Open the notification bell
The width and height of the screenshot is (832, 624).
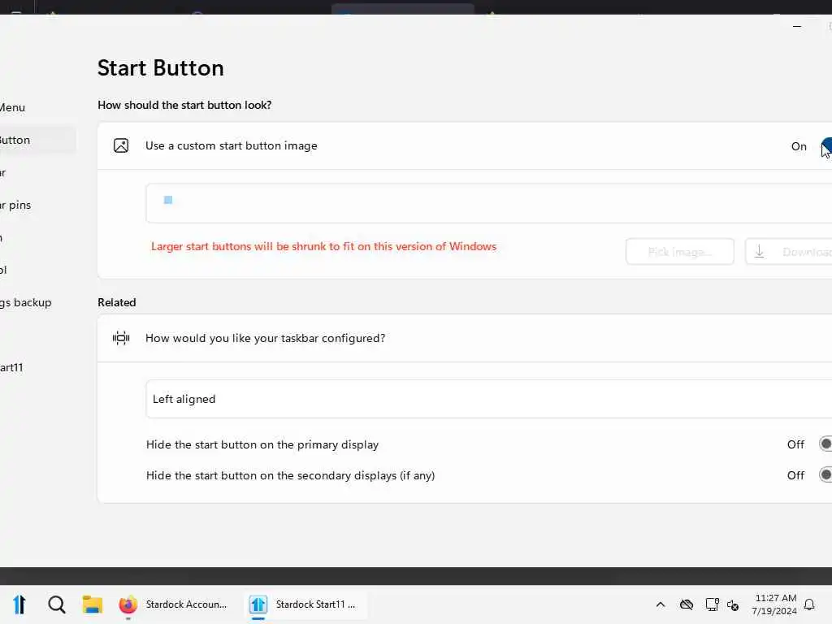[809, 604]
